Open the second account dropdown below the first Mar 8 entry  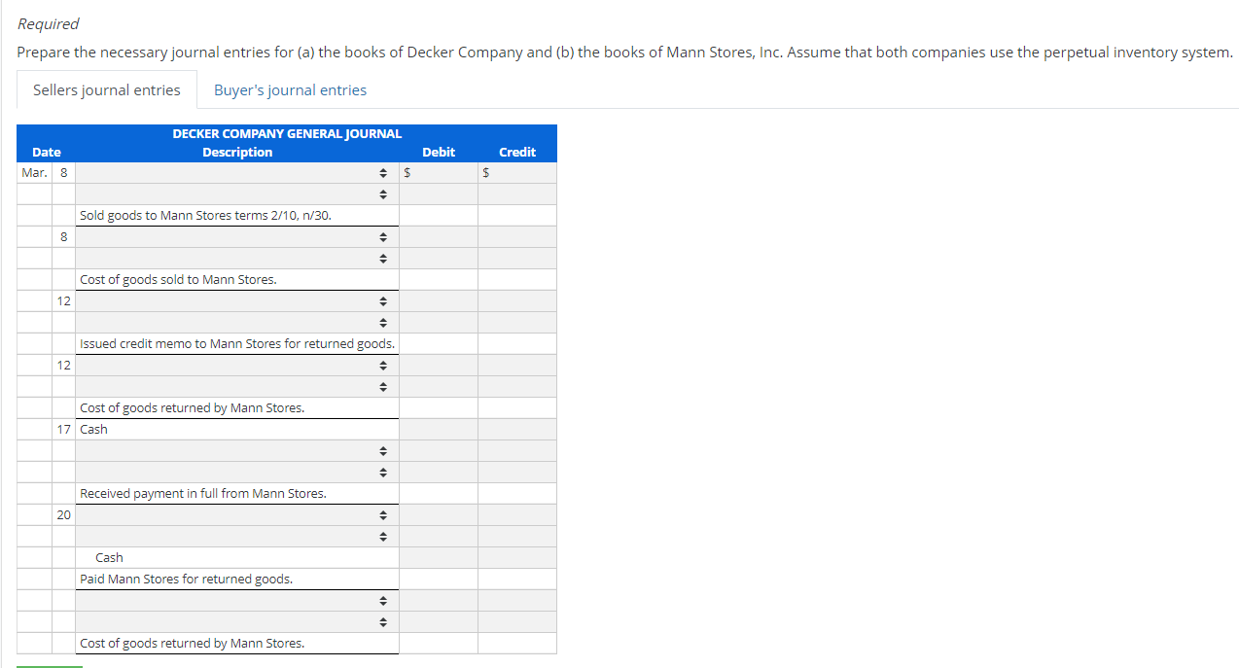point(382,193)
